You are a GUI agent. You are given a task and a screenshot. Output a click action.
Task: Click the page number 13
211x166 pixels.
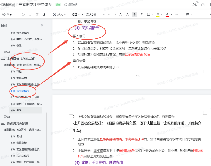click(x=137, y=76)
